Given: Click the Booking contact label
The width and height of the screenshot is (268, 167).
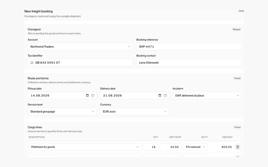Looking at the screenshot, I should [146, 55].
